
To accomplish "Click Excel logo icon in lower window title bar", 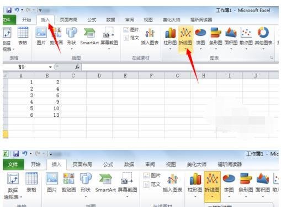I will (x=6, y=153).
